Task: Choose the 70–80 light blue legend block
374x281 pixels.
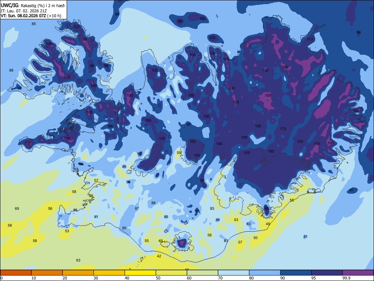Action: [233, 273]
